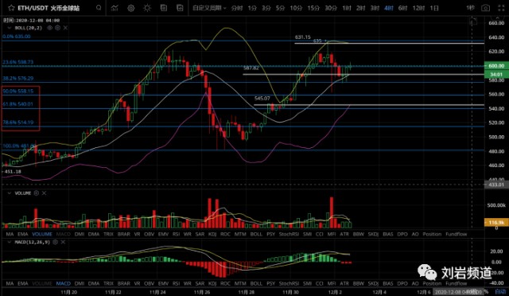Enter fullscreen with the expand icon

point(501,8)
